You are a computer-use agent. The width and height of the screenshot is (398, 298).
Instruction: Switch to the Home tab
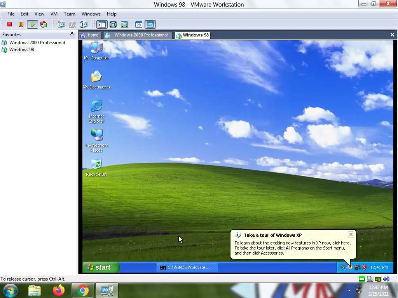point(90,35)
